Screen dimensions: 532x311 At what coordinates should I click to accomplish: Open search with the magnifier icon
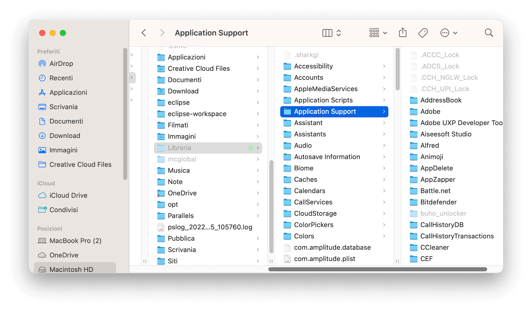(x=489, y=33)
